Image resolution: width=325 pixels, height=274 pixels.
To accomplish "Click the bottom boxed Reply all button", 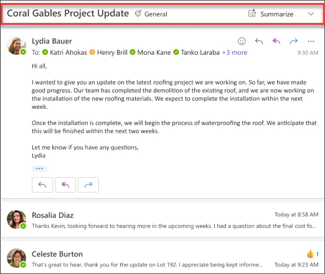I will 65,185.
